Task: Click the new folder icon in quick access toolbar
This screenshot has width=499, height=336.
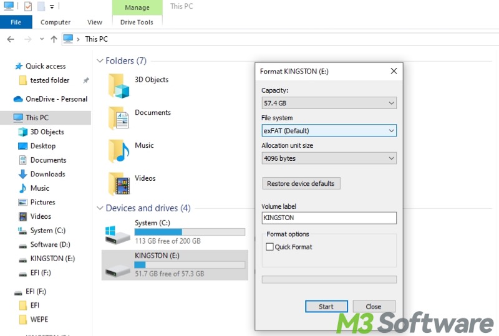Action: 41,6
